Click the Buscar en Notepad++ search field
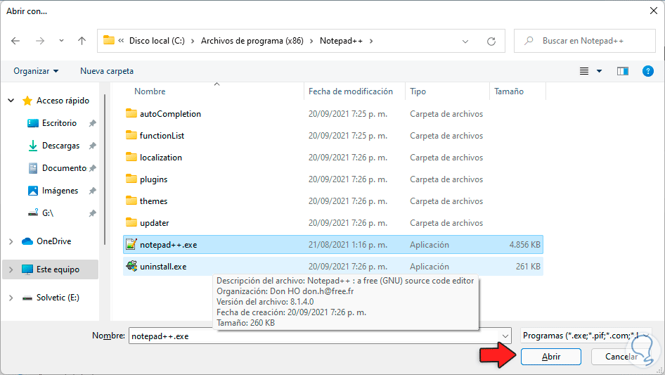The image size is (665, 375). click(585, 41)
